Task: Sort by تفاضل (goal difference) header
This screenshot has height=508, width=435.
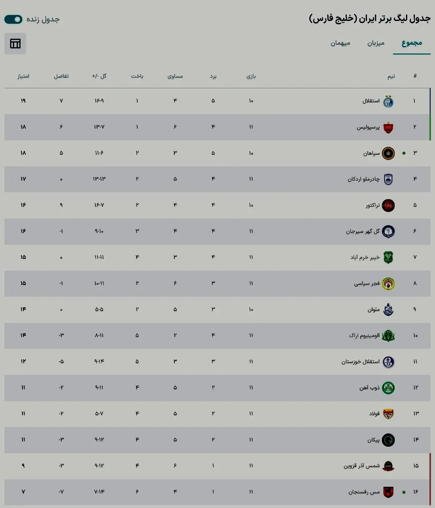Action: point(61,76)
